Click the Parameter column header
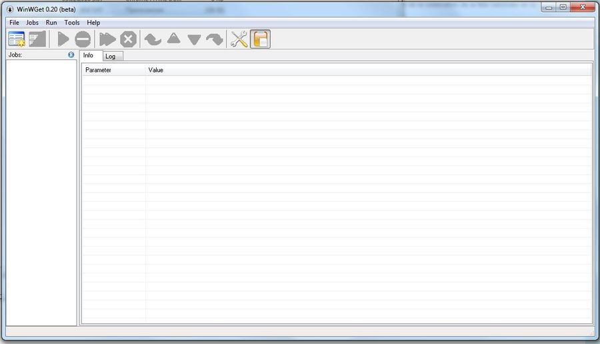The width and height of the screenshot is (600, 344). pyautogui.click(x=114, y=70)
